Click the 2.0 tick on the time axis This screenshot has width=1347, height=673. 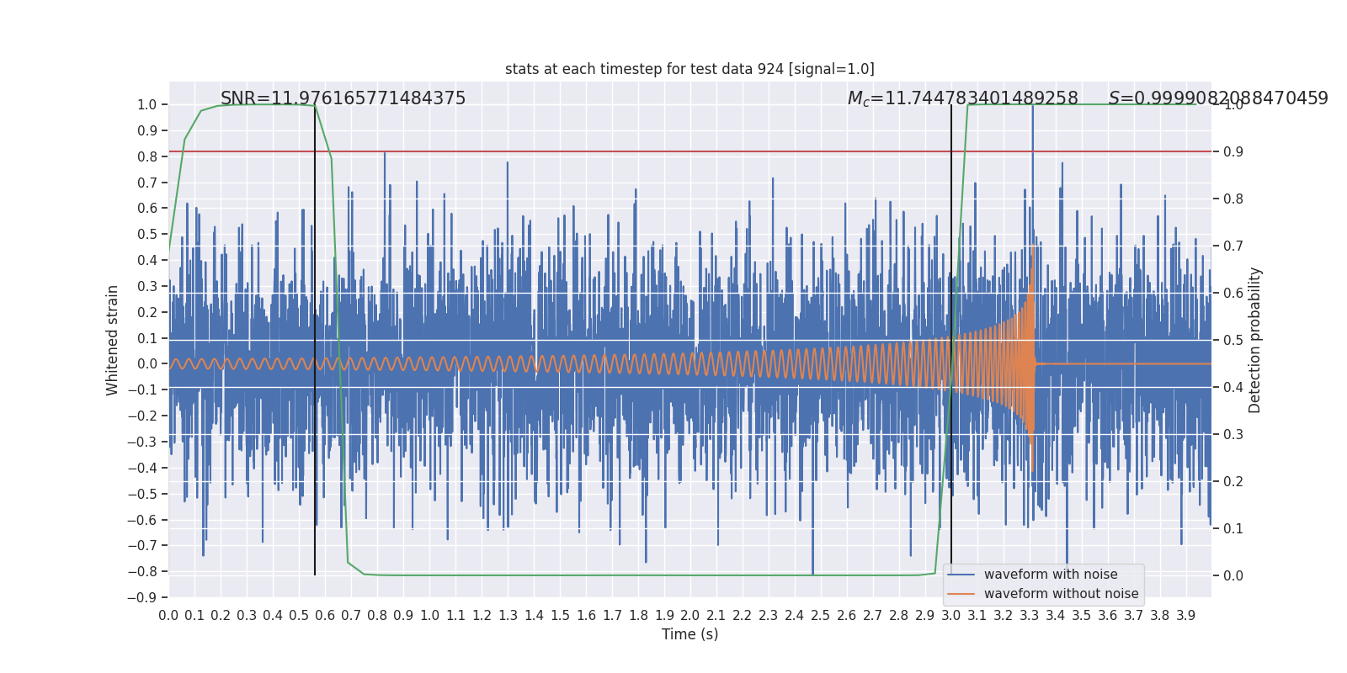[689, 616]
